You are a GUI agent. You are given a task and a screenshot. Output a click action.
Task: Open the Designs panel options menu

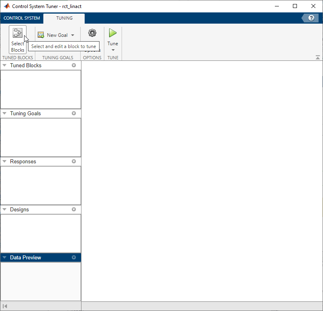coord(74,209)
